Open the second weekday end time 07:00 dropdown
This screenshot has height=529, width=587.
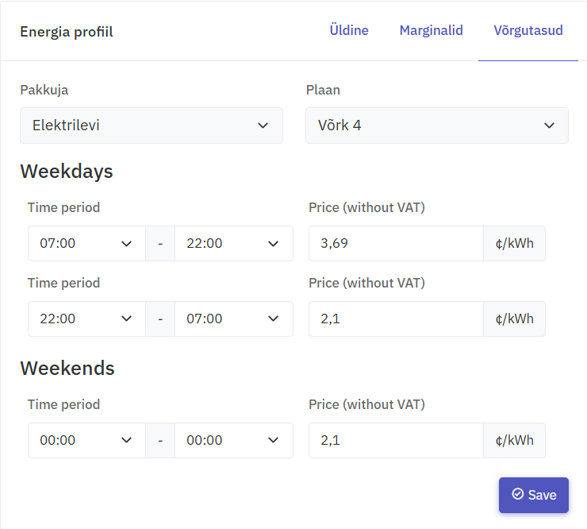coord(234,319)
